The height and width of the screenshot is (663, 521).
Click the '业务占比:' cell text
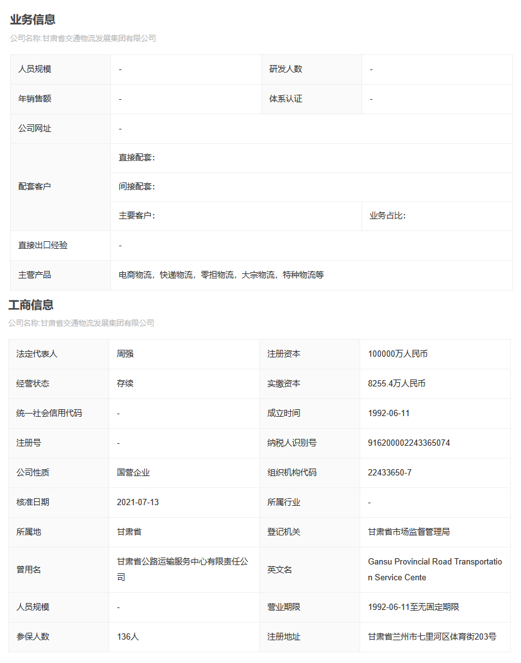click(x=387, y=216)
